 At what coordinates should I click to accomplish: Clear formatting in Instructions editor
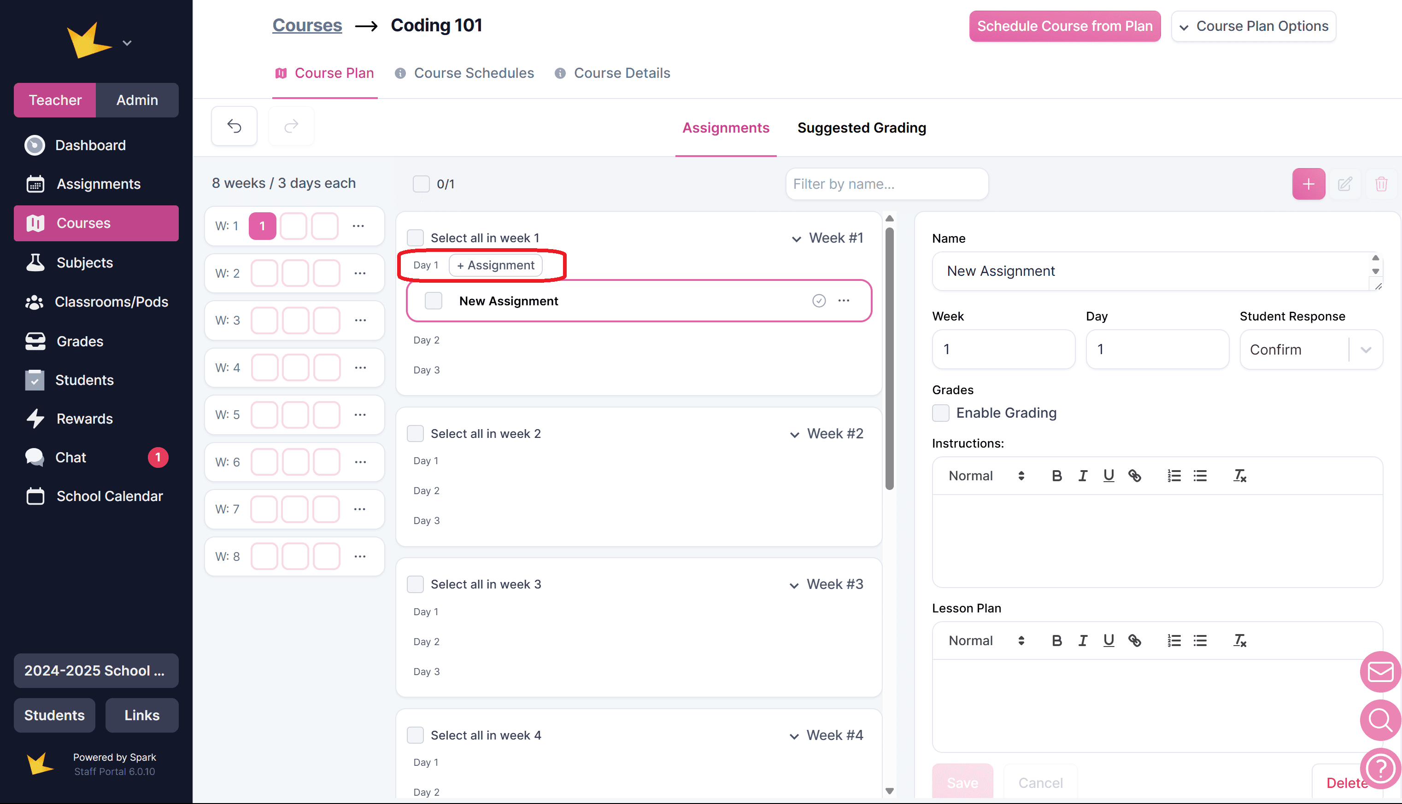[1239, 475]
